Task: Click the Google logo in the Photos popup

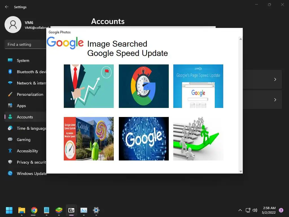Action: (x=65, y=43)
